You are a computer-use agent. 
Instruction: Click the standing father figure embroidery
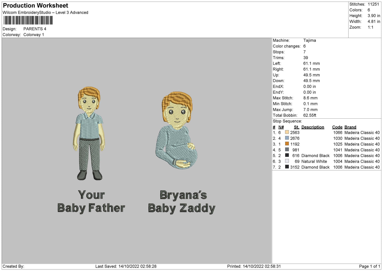(89, 134)
